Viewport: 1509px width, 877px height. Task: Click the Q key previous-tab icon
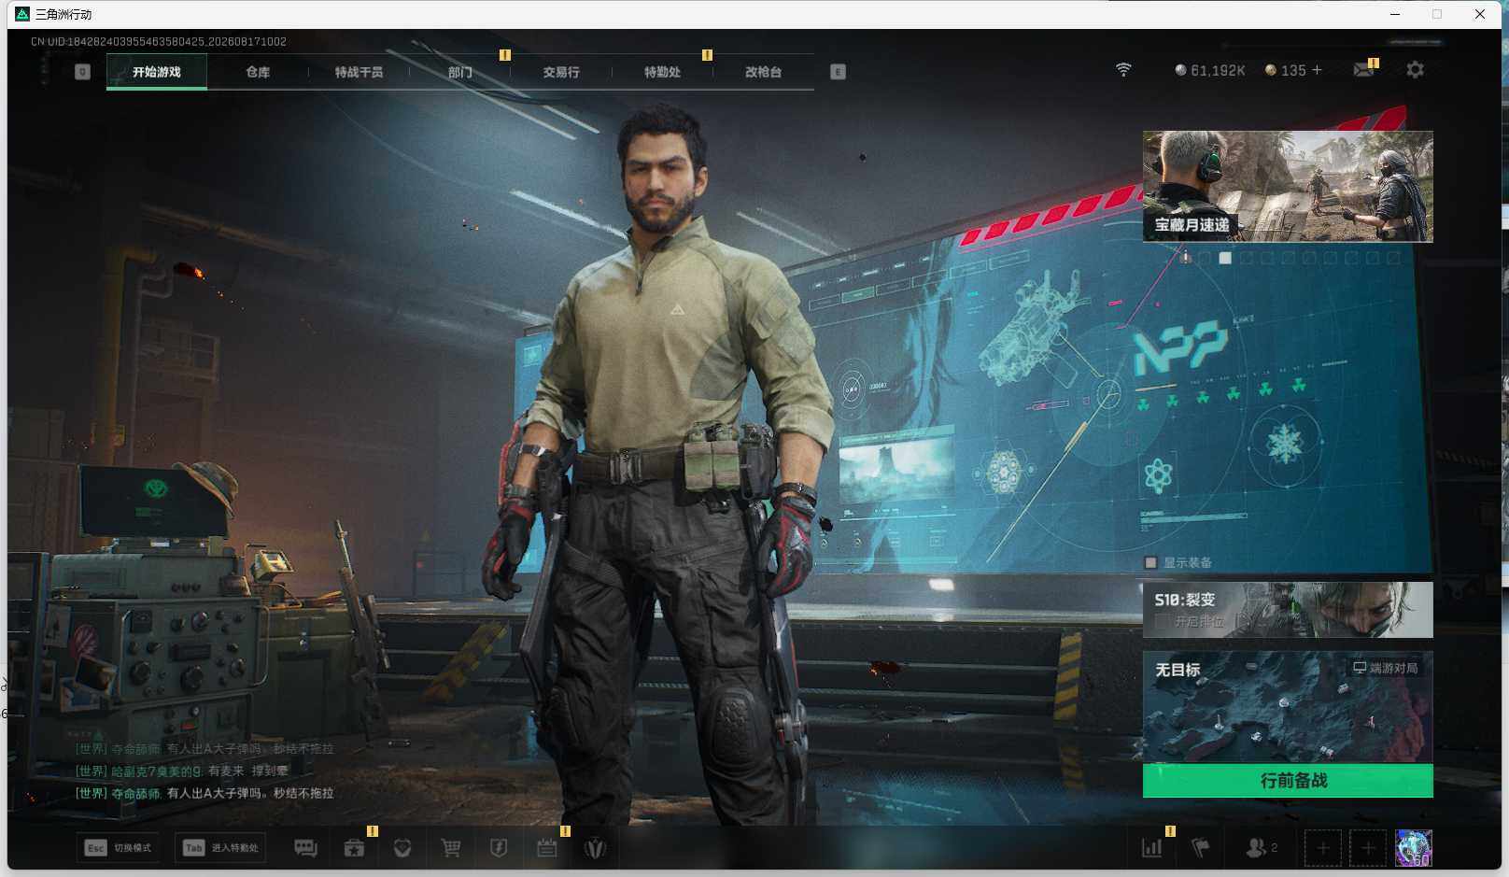[82, 72]
